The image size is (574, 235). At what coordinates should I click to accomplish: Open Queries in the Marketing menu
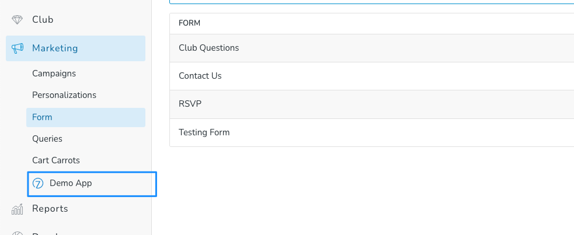point(47,139)
